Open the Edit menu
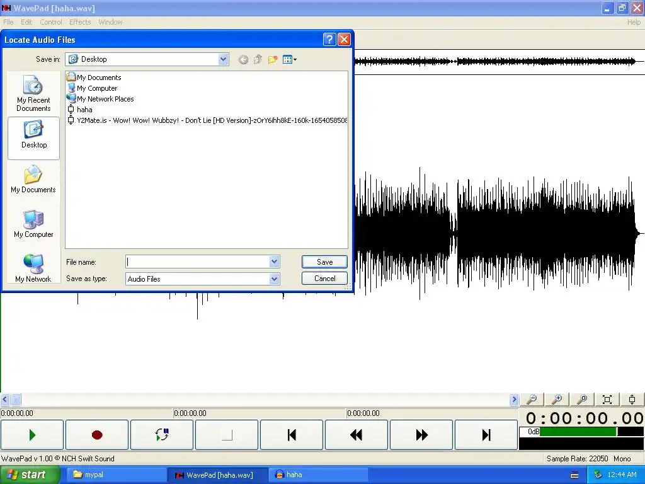This screenshot has height=484, width=645. pos(26,22)
